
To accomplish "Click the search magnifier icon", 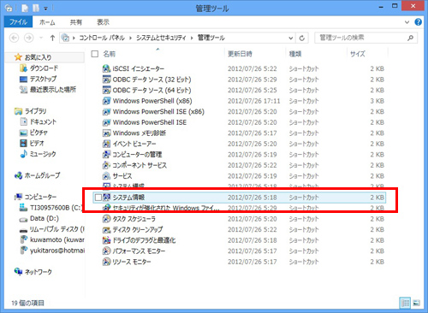I will point(410,38).
